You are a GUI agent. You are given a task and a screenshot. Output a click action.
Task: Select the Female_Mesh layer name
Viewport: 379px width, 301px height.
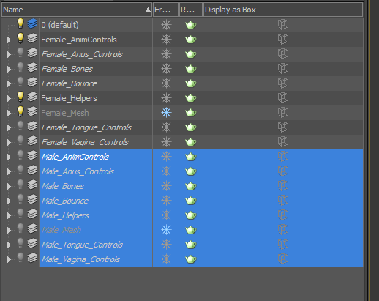click(65, 113)
